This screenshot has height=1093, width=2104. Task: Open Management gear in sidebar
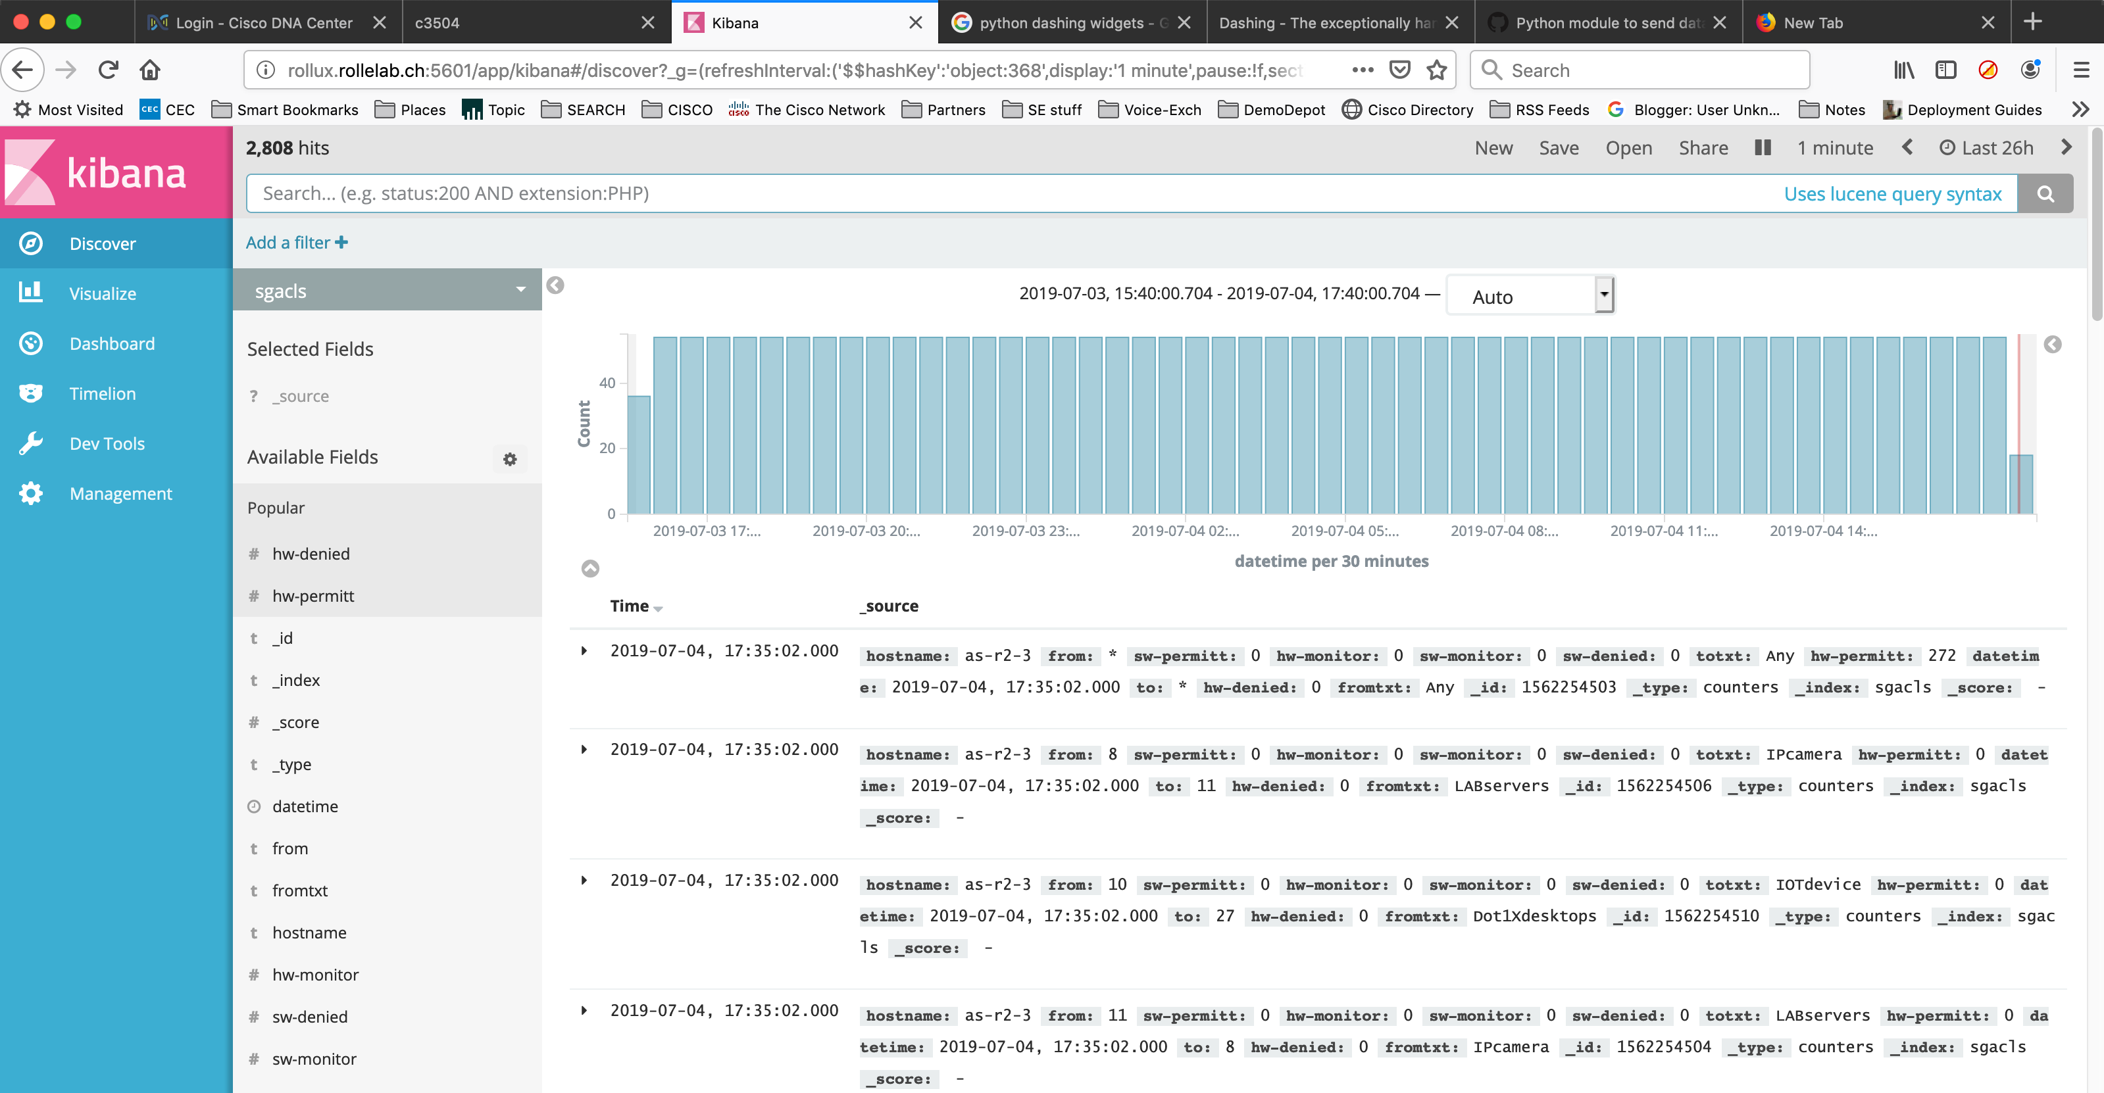point(30,493)
